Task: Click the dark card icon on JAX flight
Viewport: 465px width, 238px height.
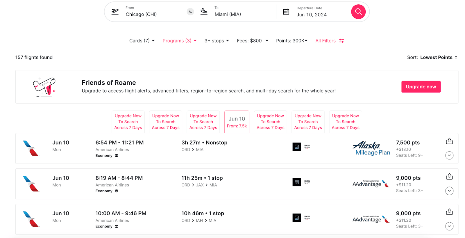Action: 297,182
